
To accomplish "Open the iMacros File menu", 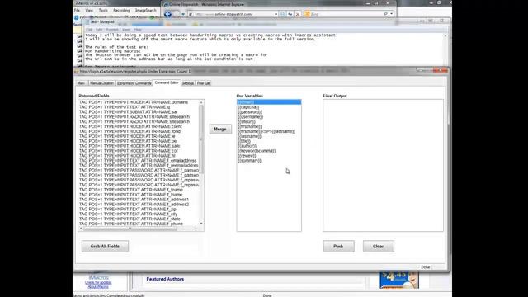I will [77, 11].
